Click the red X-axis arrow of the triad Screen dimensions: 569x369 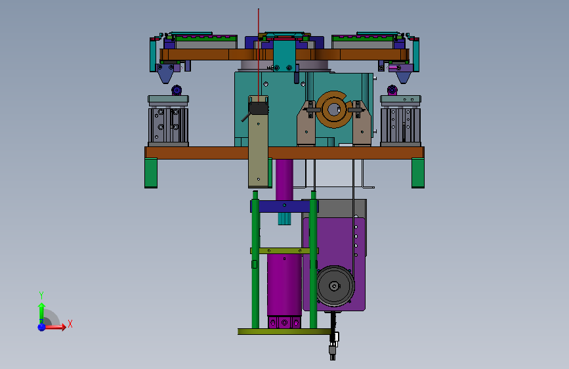(x=56, y=327)
